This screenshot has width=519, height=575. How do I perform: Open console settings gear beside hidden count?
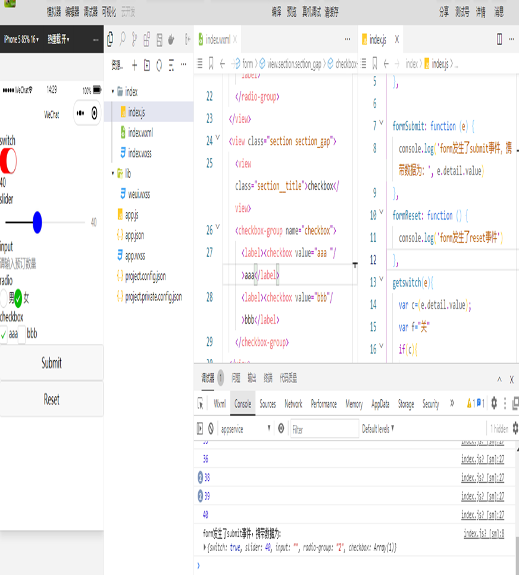click(x=515, y=428)
